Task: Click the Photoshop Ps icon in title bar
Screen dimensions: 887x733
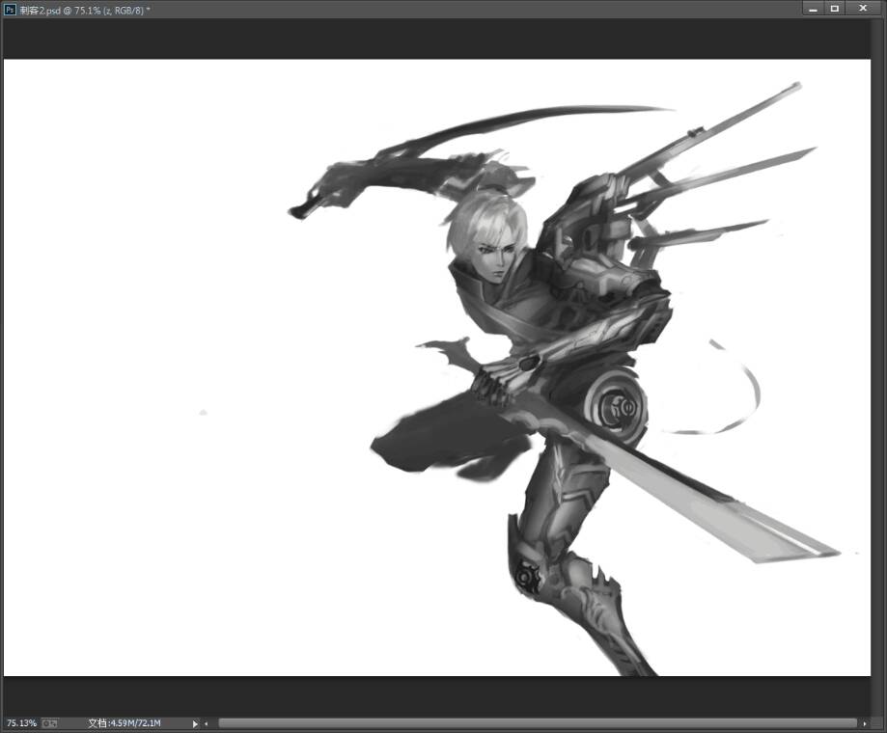Action: pyautogui.click(x=10, y=10)
